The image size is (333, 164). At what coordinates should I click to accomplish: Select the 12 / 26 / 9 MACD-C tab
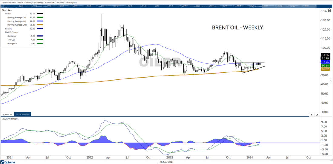[22, 115]
